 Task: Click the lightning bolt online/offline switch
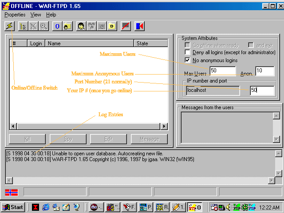[9, 26]
